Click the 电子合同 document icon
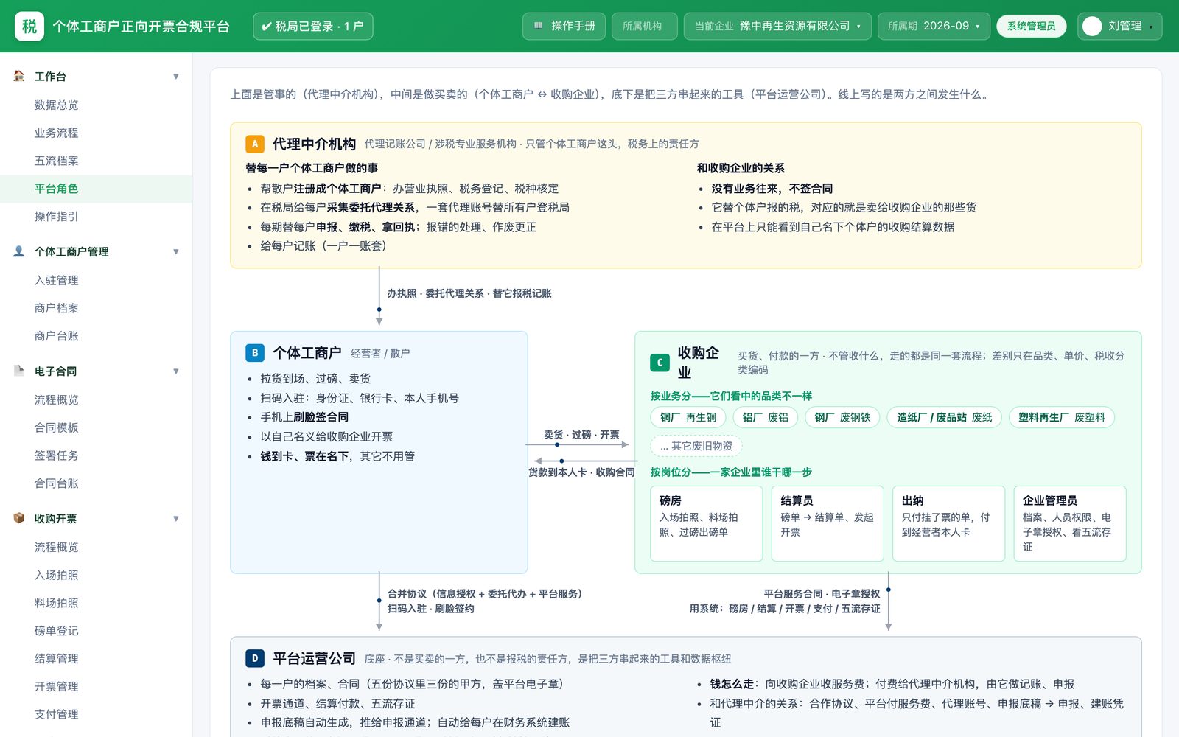This screenshot has height=737, width=1179. pos(19,371)
